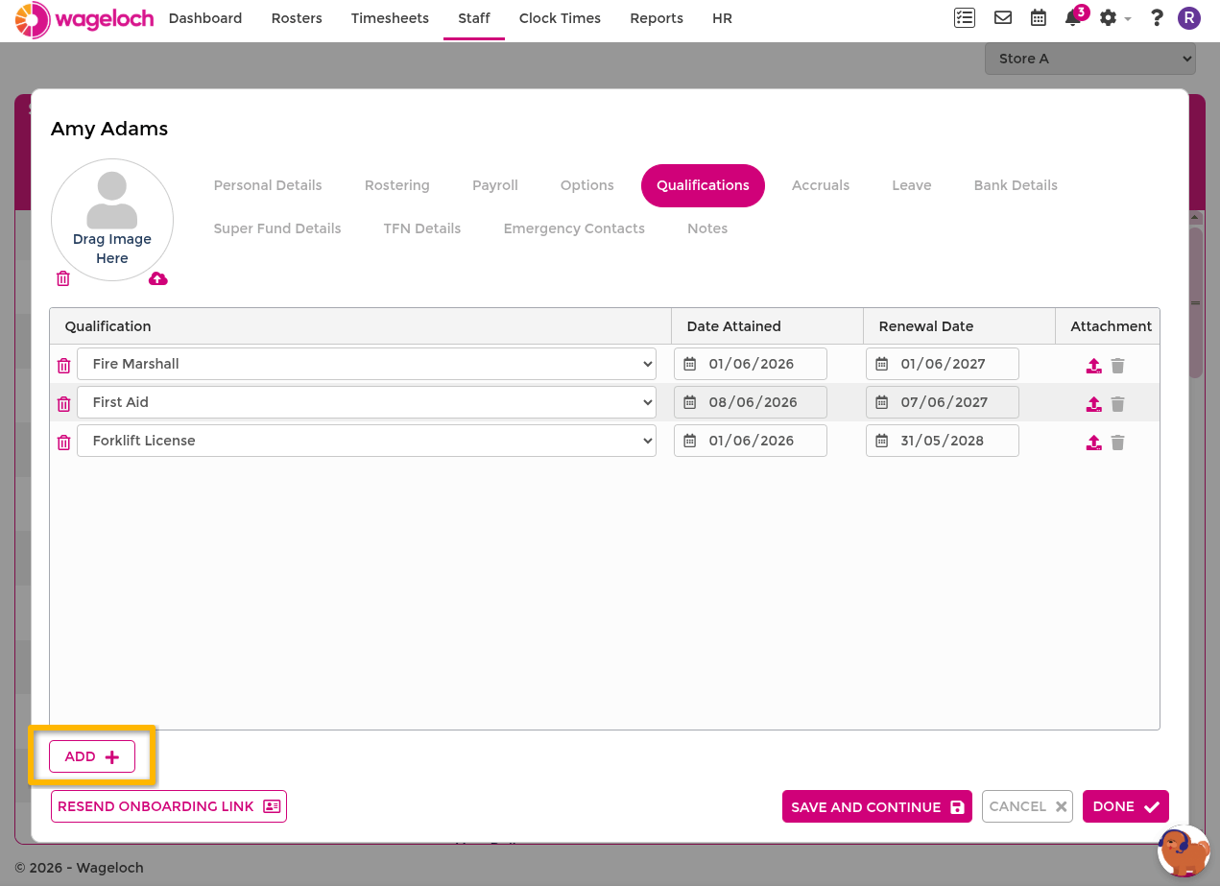The width and height of the screenshot is (1220, 886).
Task: Remove attachment for First Aid
Action: click(1117, 403)
